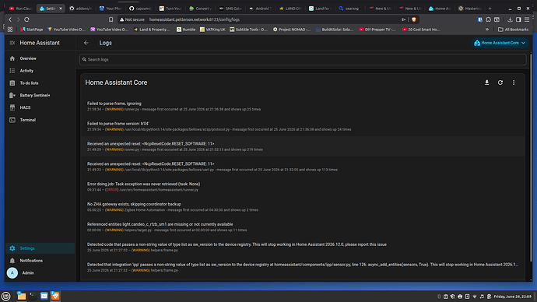Screen dimensions: 537x302
Task: Open the 'Referenced entities light.candeo_c_rfzb_sm1' warning
Action: pyautogui.click(x=303, y=227)
